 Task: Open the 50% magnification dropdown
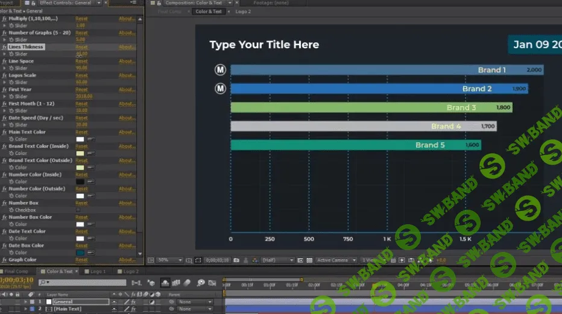170,260
